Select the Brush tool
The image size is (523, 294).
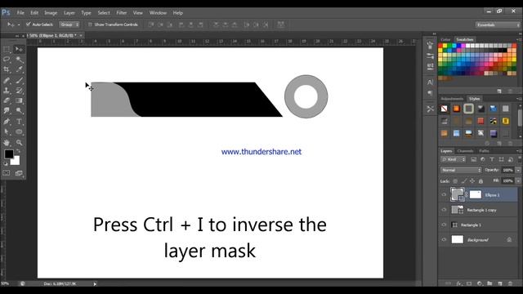click(x=19, y=80)
